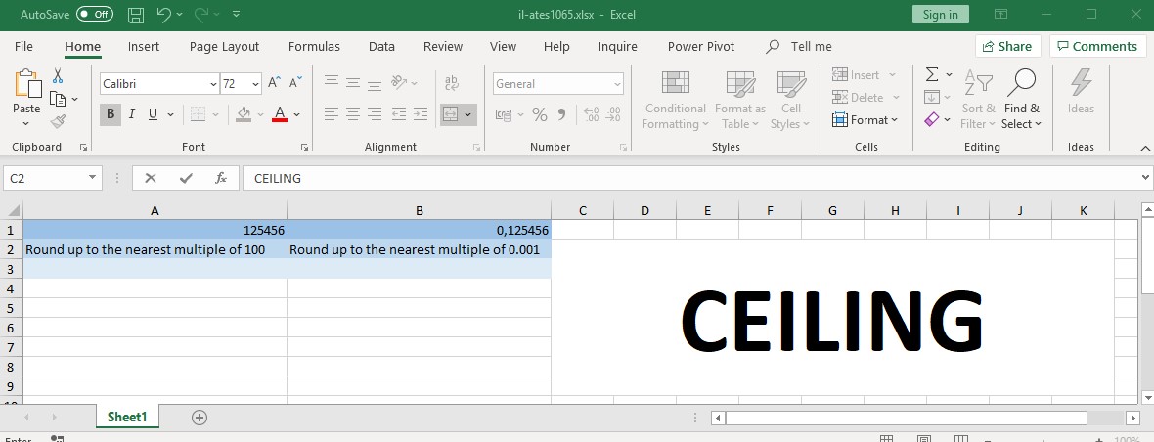Click the Increase Decimal icon
Screen dimensions: 1154x442
tap(591, 114)
